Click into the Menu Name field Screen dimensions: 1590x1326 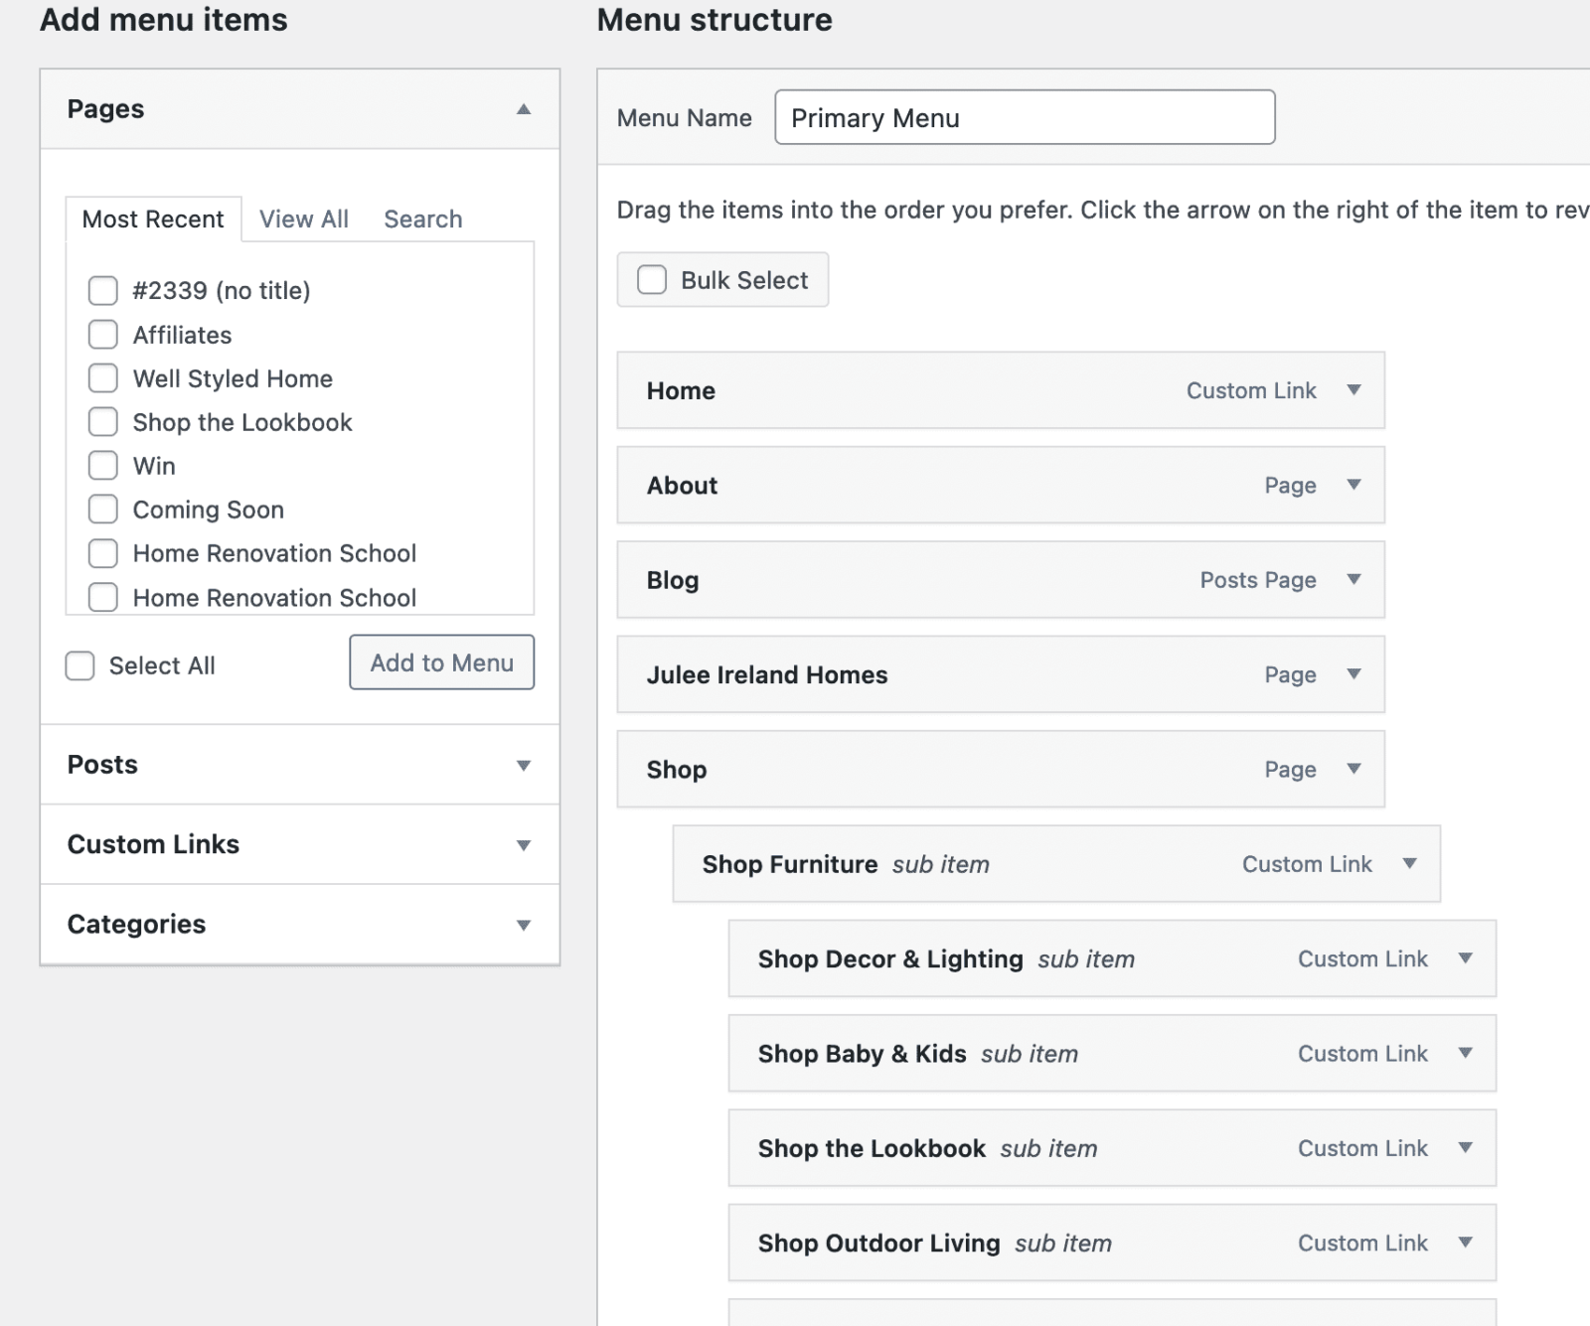click(1025, 117)
